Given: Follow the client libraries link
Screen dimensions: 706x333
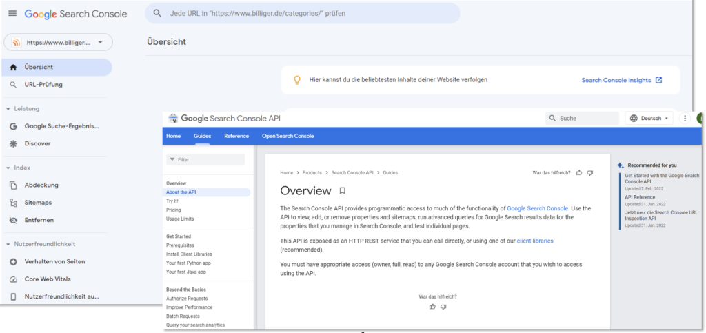Looking at the screenshot, I should 535,241.
